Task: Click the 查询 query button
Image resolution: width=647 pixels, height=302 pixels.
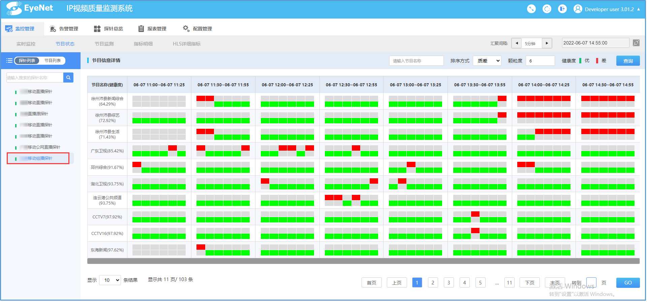Action: pos(628,61)
